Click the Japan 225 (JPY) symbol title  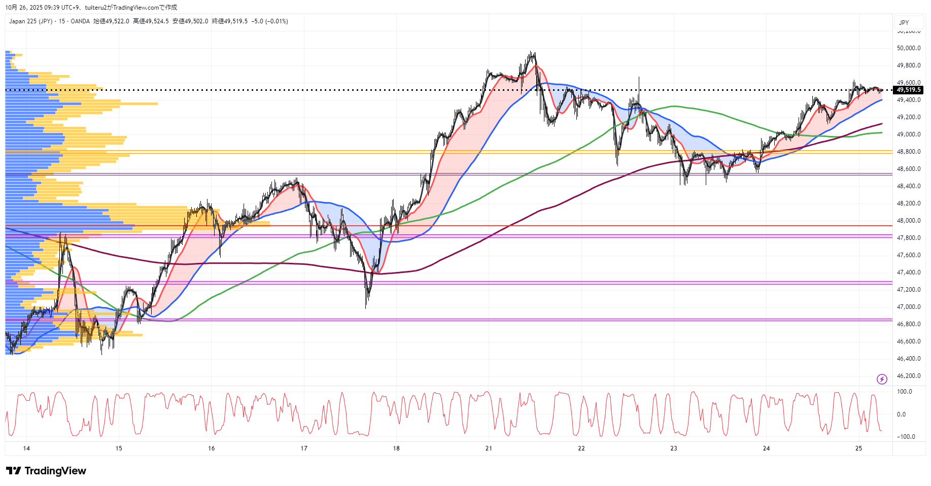tap(30, 21)
